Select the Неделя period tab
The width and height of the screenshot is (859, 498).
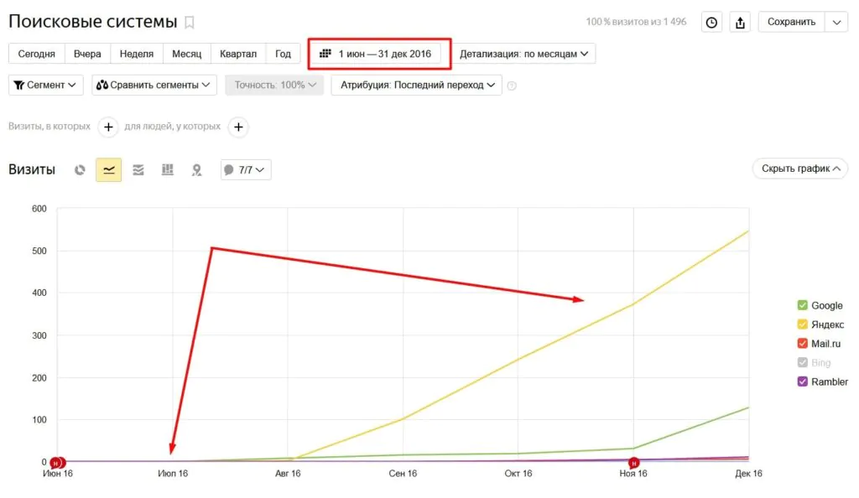click(x=137, y=54)
